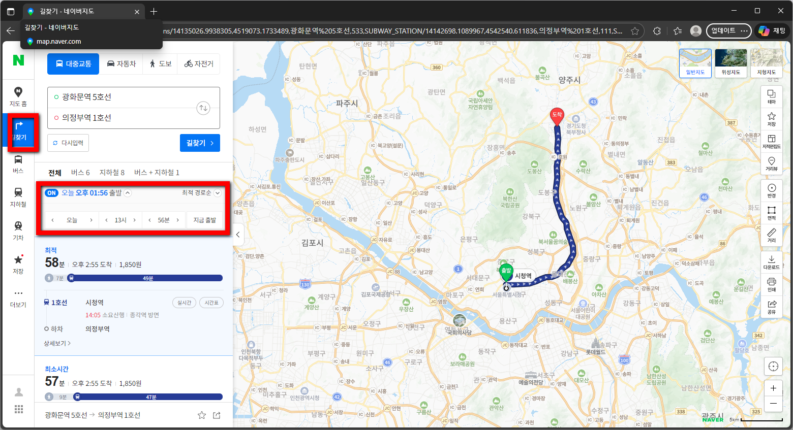Open 더보기 in left sidebar
Screen dimensions: 793x430
(x=18, y=299)
